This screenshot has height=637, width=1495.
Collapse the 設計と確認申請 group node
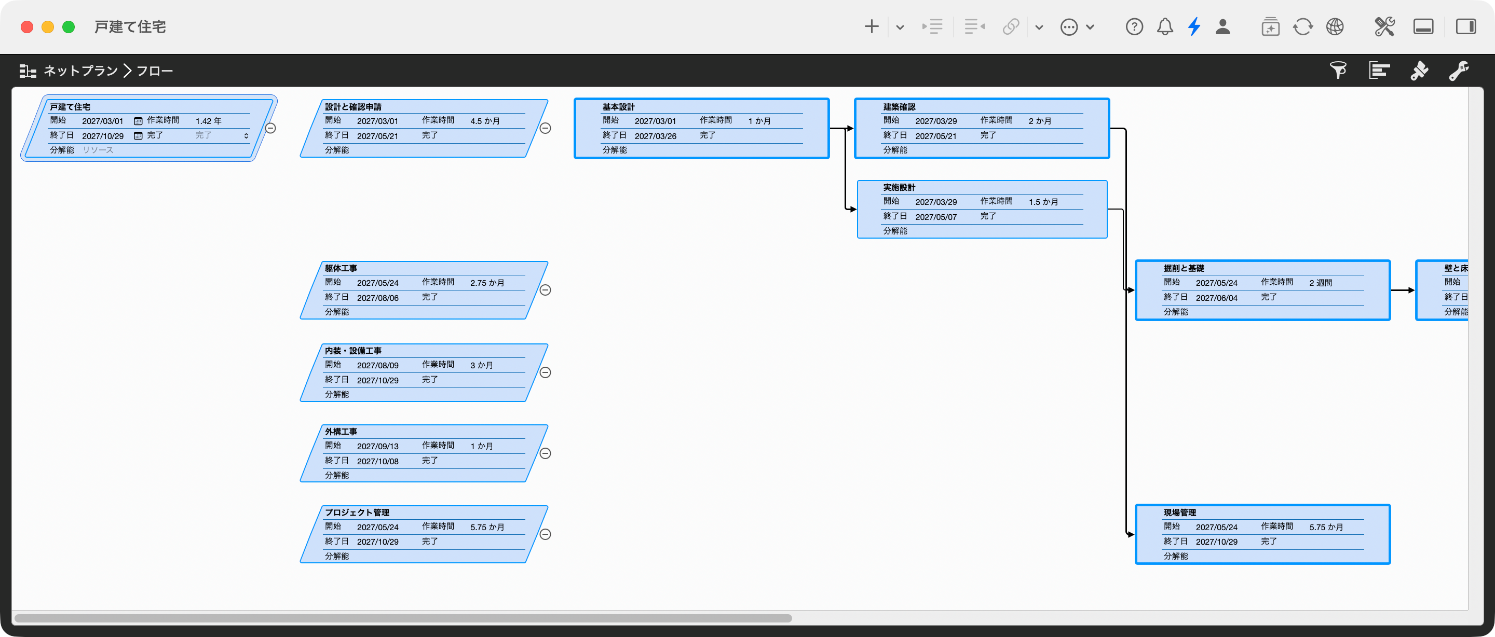click(546, 128)
